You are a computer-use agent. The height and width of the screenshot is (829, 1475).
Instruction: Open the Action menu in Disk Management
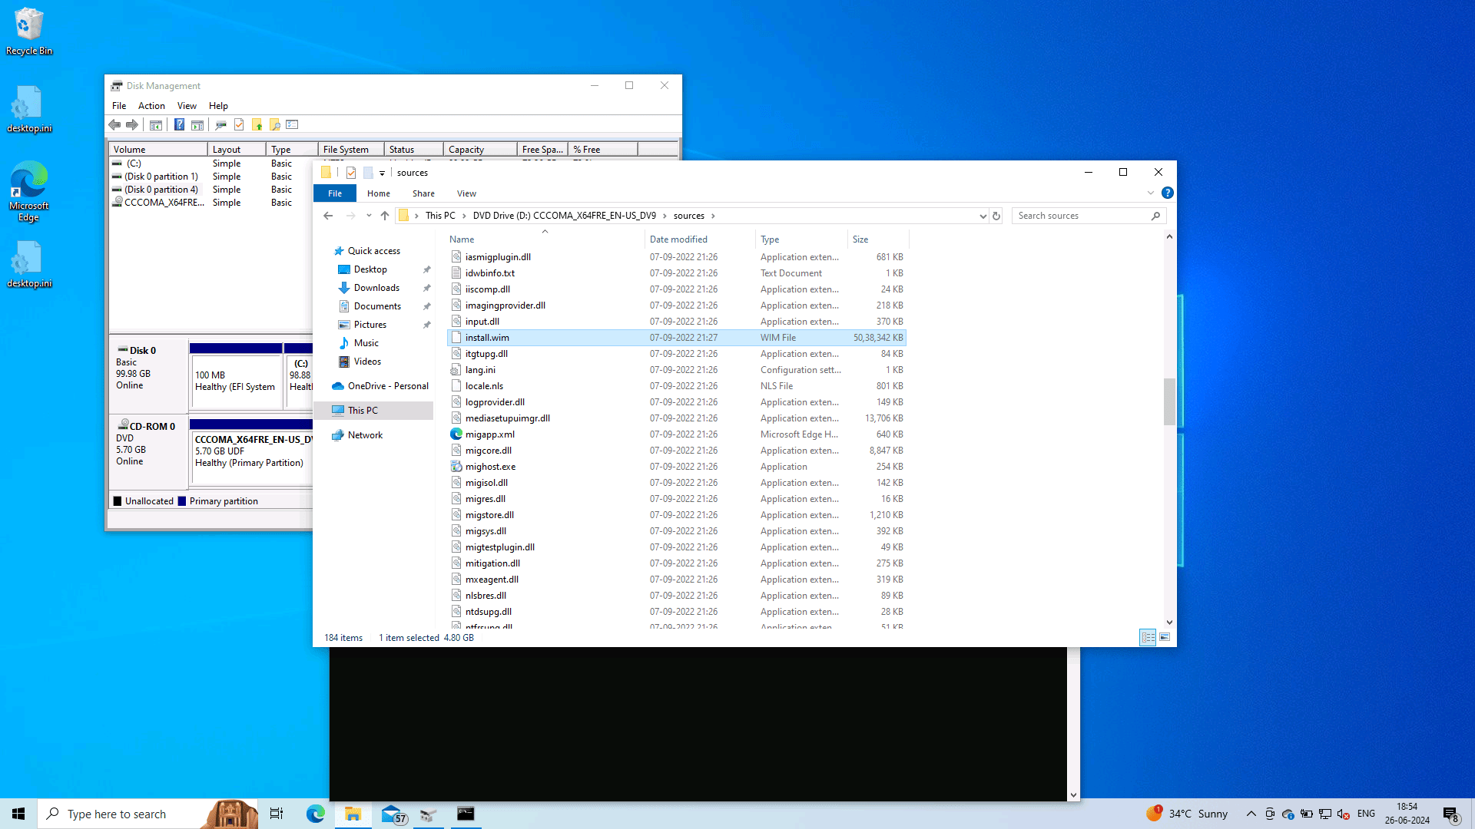(x=151, y=105)
